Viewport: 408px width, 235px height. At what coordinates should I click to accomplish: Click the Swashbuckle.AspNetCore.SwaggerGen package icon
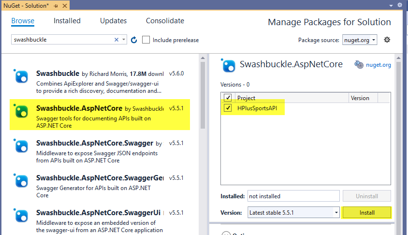click(21, 181)
